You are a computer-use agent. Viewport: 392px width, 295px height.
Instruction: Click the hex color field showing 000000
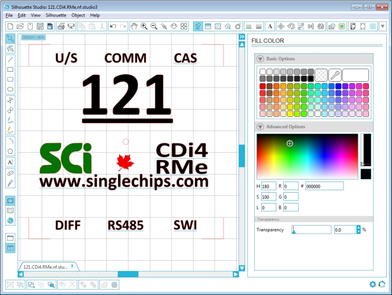tap(324, 186)
